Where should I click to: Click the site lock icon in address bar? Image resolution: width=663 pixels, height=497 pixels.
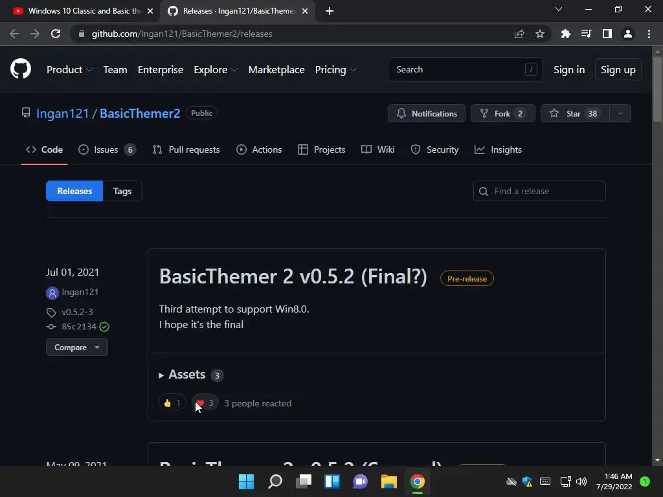82,34
